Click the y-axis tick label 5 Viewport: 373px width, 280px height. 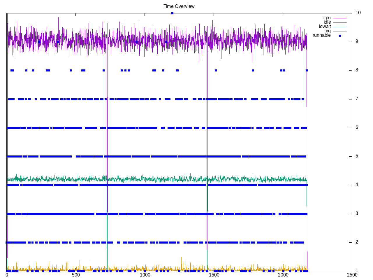click(x=357, y=156)
